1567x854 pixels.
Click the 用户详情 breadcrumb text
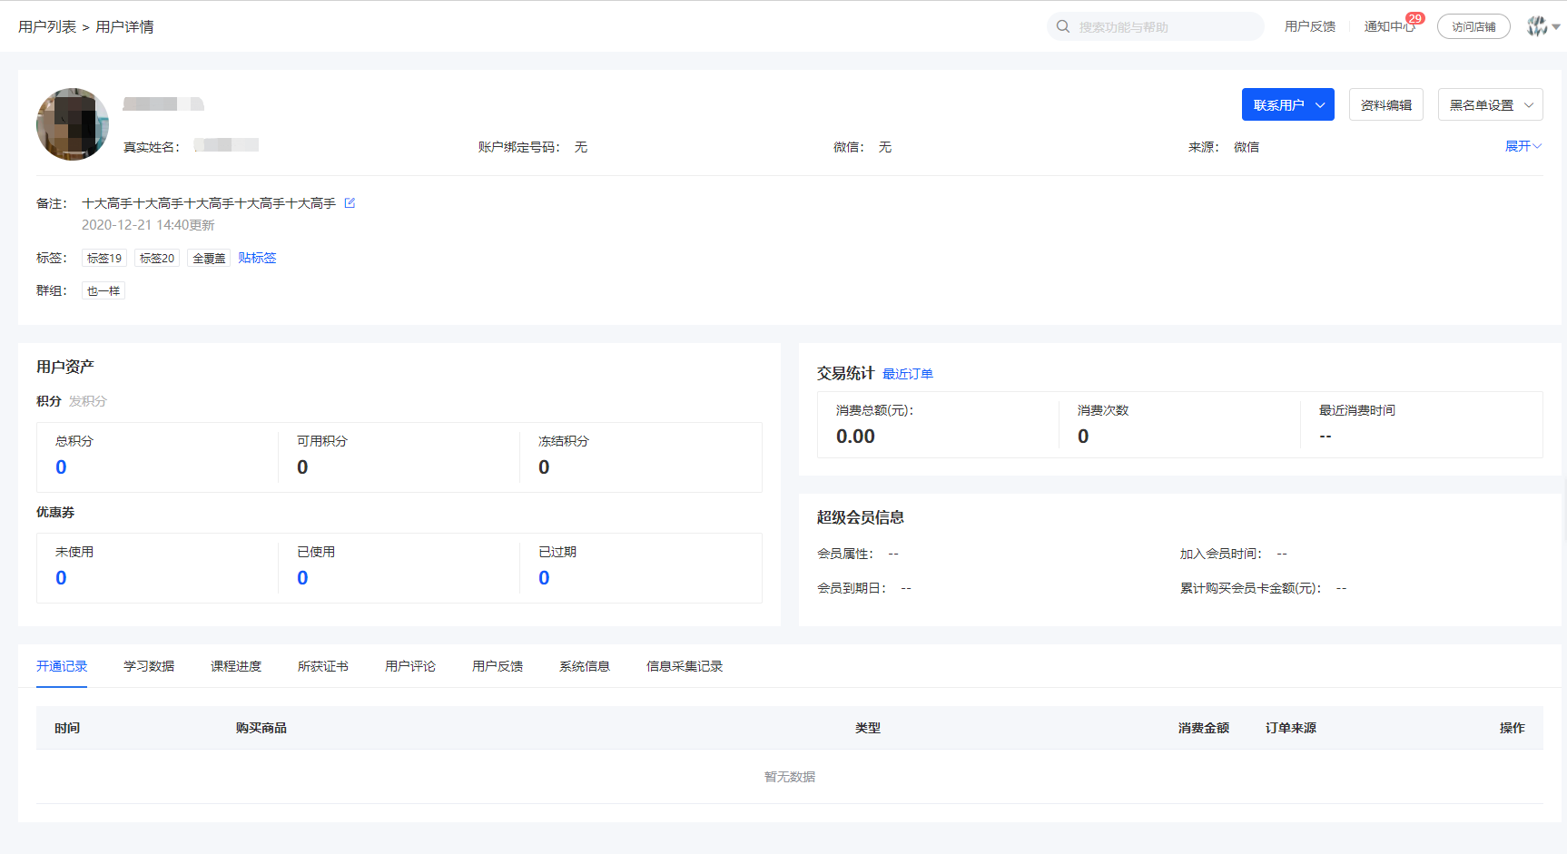tap(124, 26)
